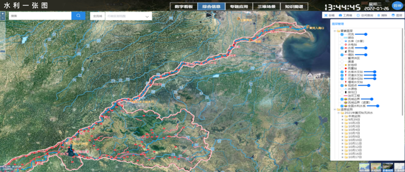Click the 视频点 layer icon
Viewport: 405px width, 172px height.
346,85
